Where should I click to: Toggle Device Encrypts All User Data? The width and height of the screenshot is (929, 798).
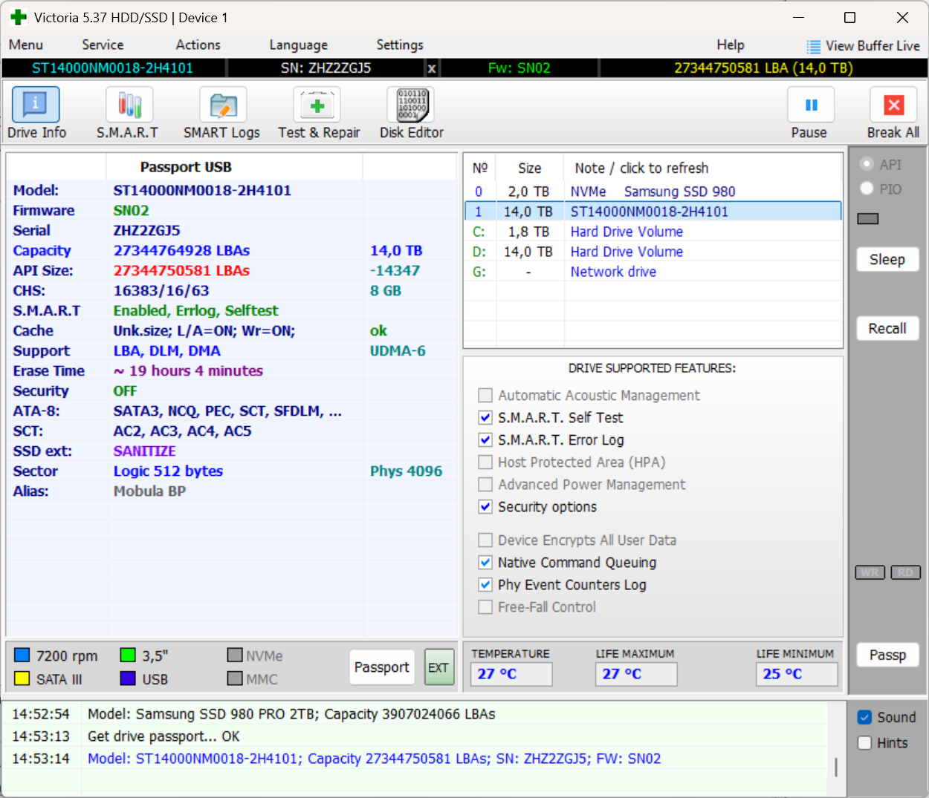(485, 540)
